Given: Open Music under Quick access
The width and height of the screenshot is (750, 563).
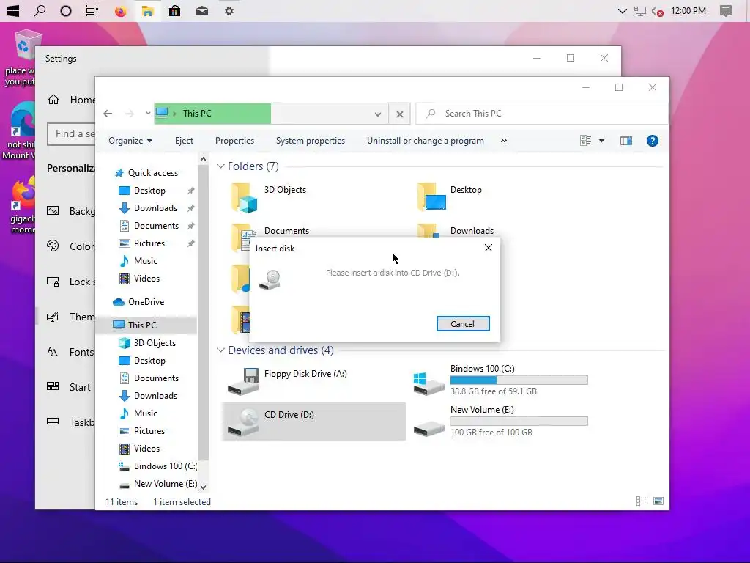Looking at the screenshot, I should [x=146, y=261].
